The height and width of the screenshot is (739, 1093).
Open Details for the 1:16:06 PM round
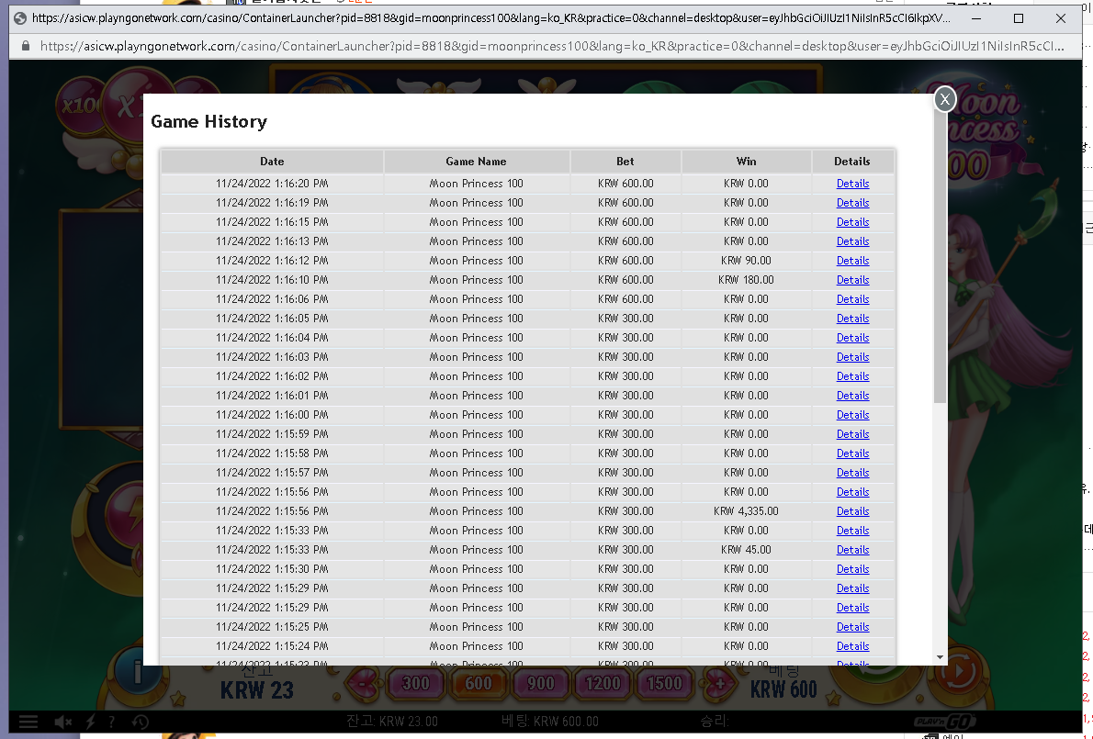coord(852,298)
